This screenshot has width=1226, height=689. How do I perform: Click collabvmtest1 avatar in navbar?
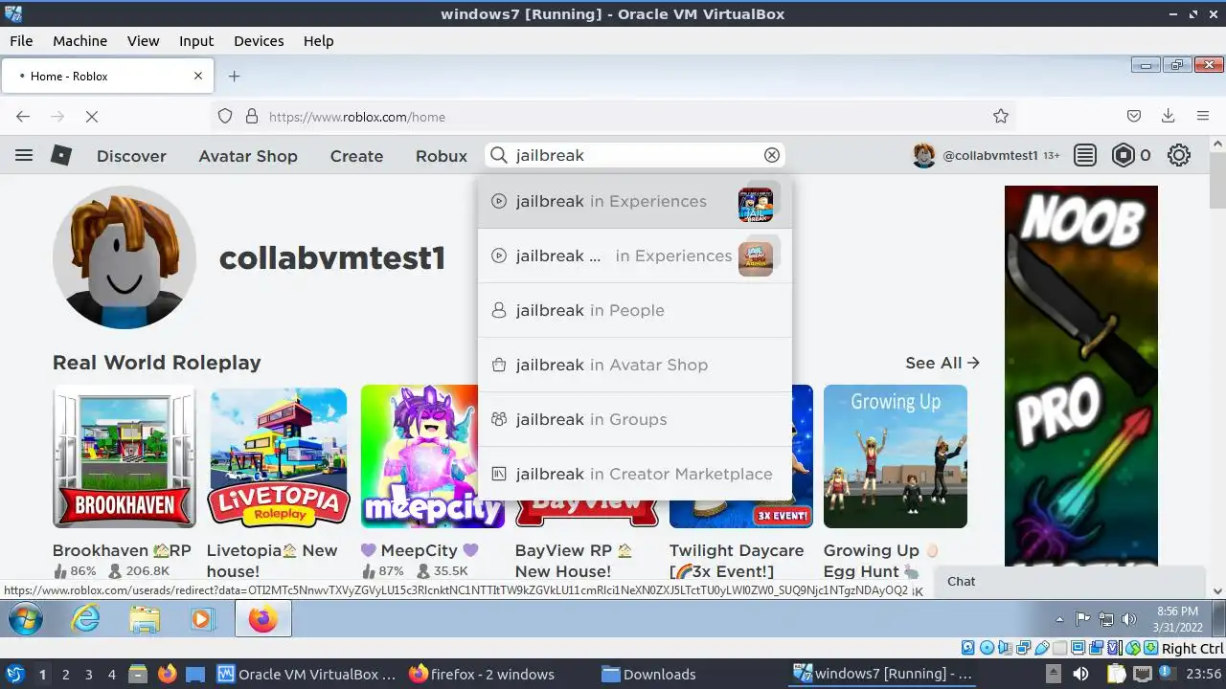(923, 155)
